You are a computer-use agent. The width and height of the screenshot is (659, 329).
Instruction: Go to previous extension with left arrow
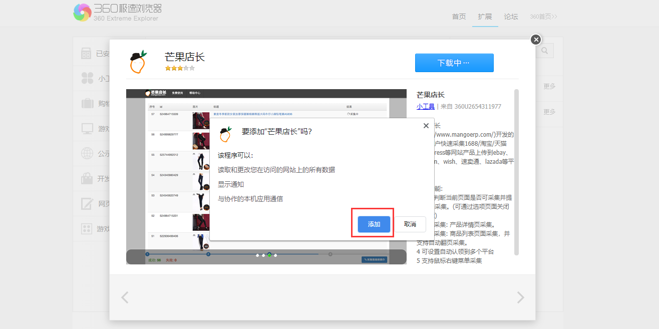coord(125,297)
